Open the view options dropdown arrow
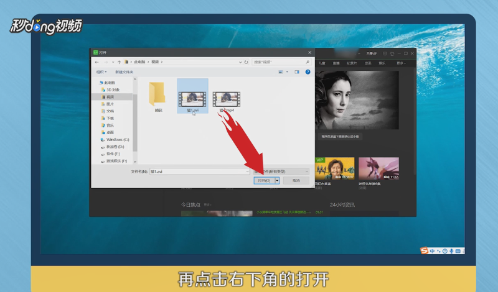Viewport: 498px width, 292px height. click(x=287, y=72)
